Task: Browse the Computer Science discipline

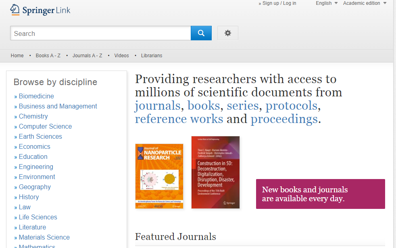Action: (x=45, y=127)
